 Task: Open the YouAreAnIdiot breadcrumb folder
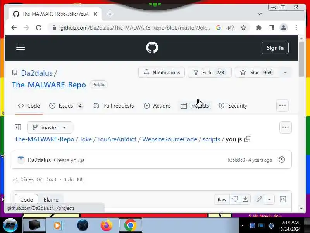(117, 139)
